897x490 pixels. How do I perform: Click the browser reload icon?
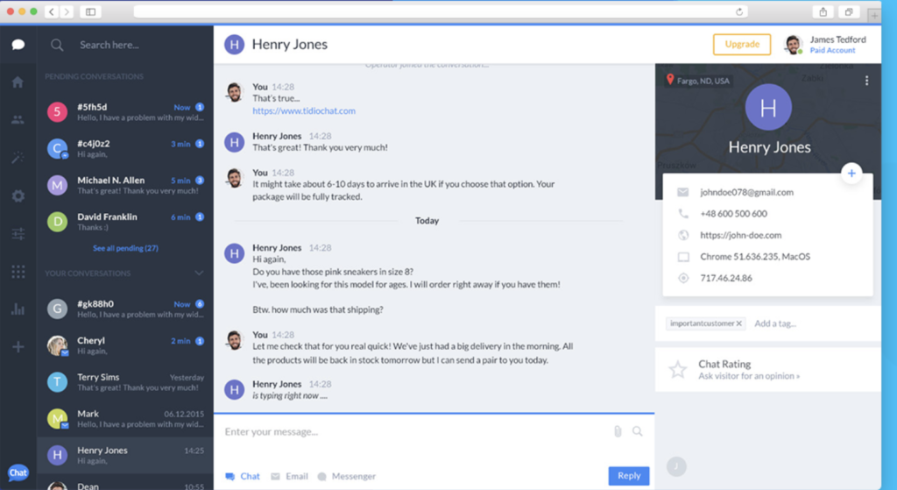(739, 11)
